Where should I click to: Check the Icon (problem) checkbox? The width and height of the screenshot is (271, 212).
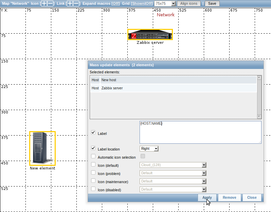(93, 172)
